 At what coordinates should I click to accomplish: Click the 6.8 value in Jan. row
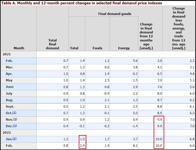(x=192, y=139)
